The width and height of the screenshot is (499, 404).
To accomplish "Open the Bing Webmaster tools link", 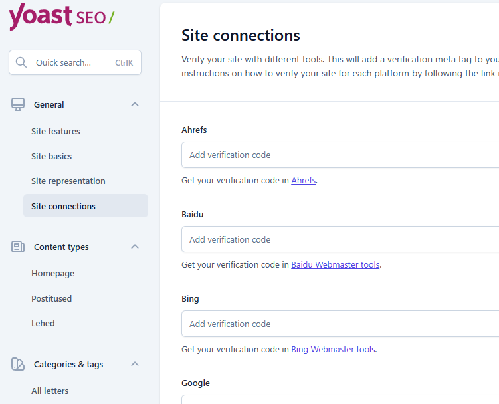I will point(333,349).
